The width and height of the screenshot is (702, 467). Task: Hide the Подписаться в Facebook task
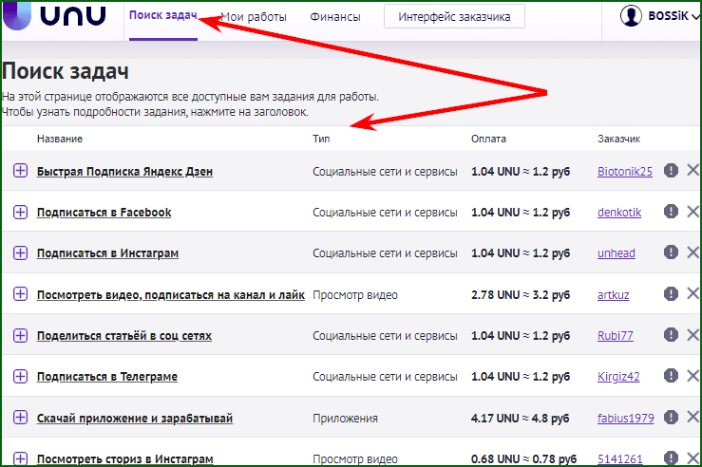693,211
